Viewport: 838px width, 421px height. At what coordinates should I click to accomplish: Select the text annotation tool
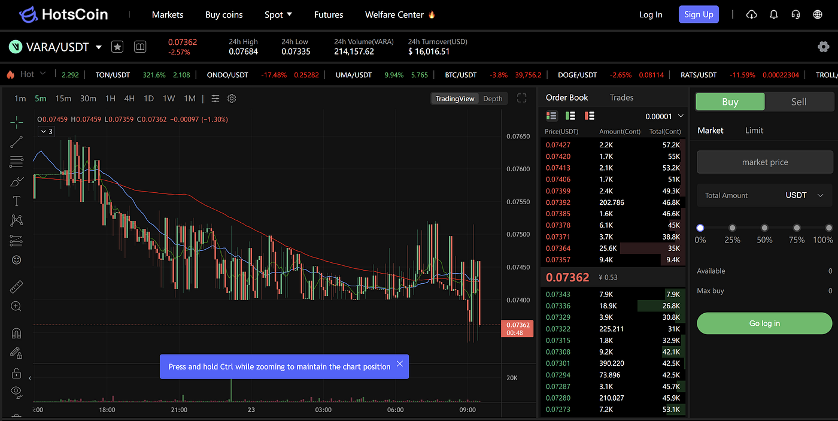[17, 201]
